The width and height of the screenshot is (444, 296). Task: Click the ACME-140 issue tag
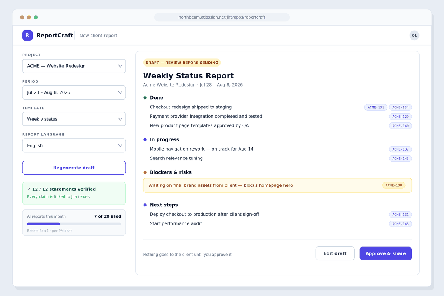pyautogui.click(x=400, y=126)
